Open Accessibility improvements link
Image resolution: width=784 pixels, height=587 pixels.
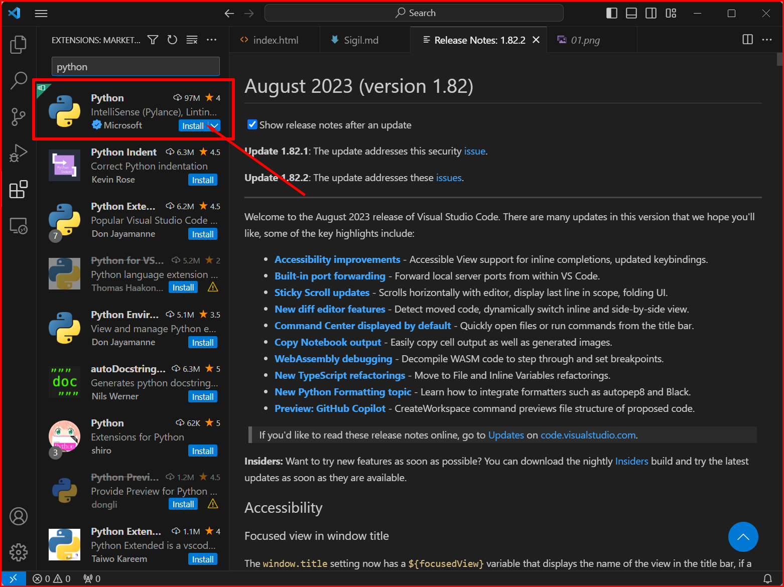click(337, 259)
